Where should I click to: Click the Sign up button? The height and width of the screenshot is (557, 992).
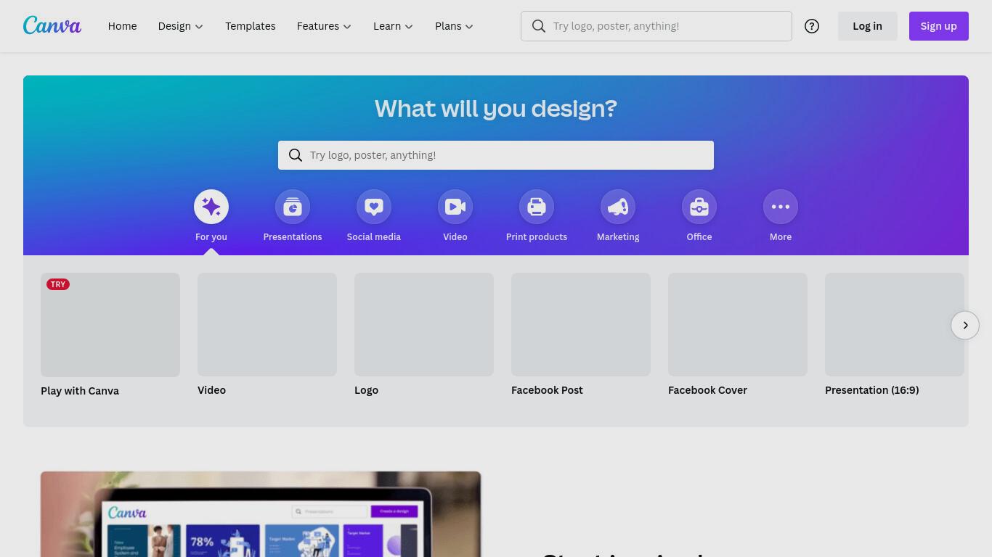tap(938, 26)
